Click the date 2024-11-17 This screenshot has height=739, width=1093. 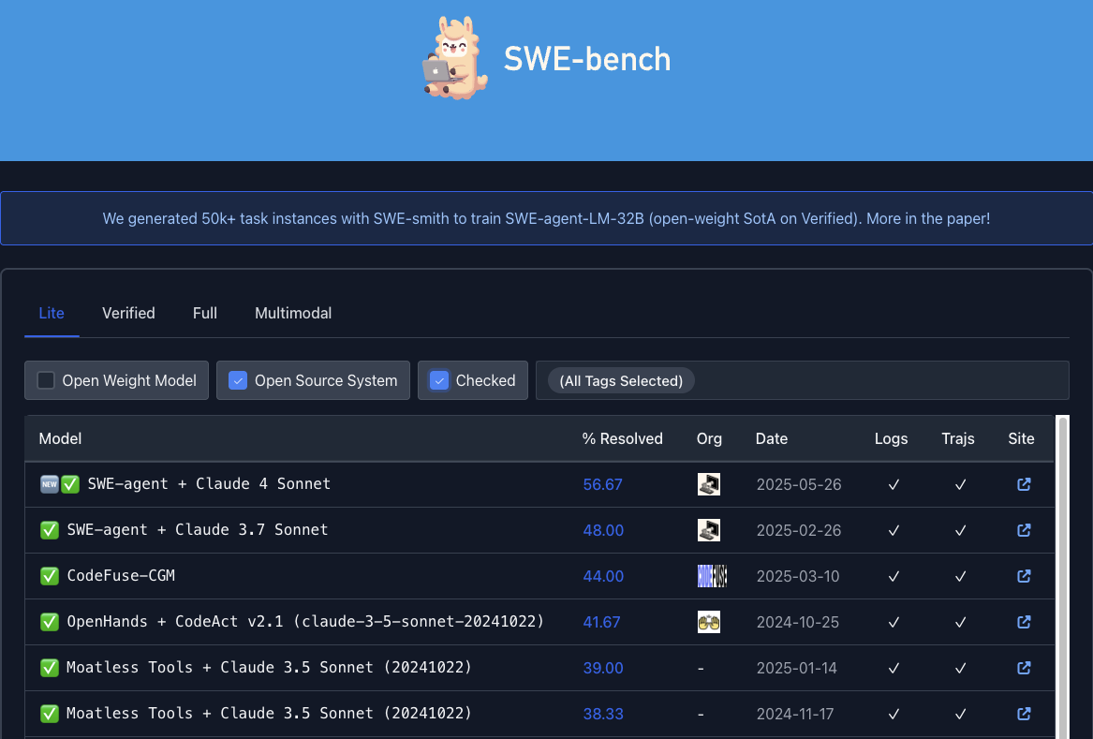[x=795, y=715]
